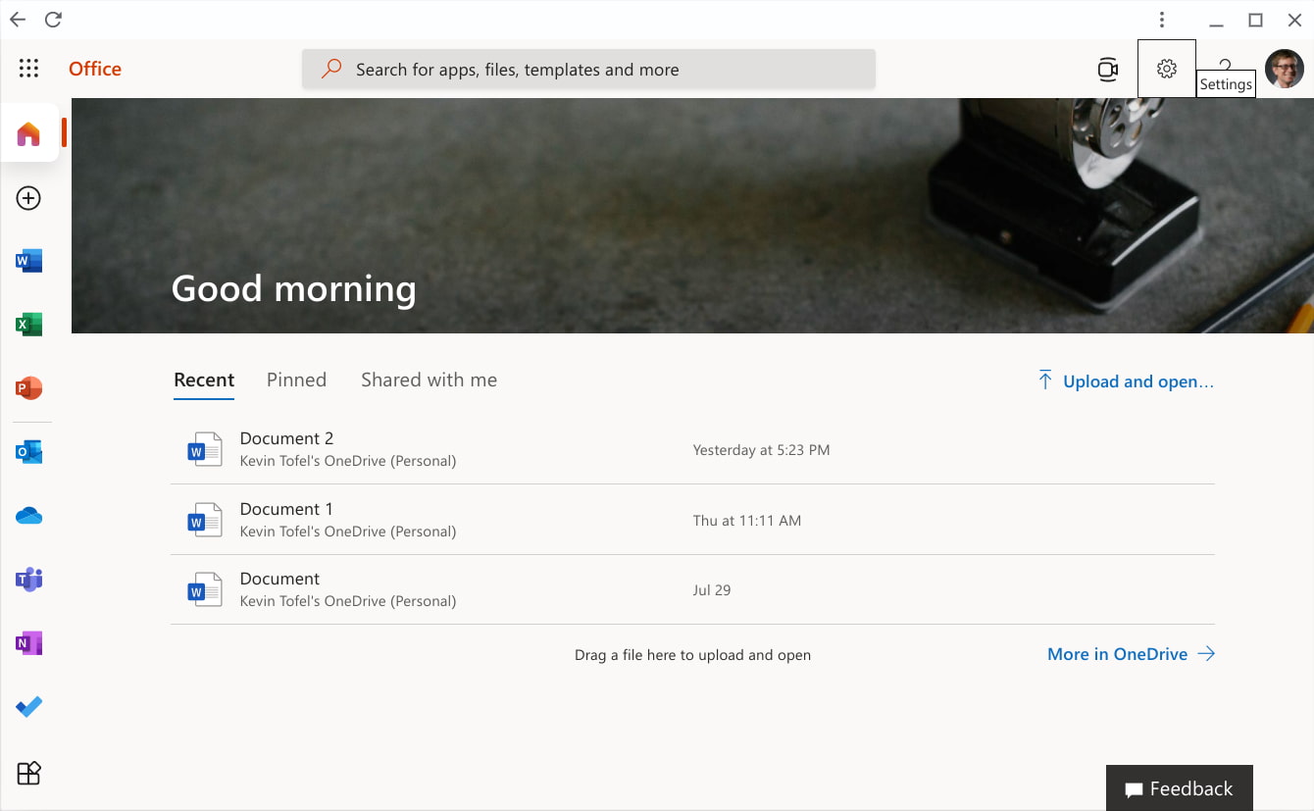The width and height of the screenshot is (1314, 811).
Task: Open All apps icon in sidebar
Action: point(28,773)
